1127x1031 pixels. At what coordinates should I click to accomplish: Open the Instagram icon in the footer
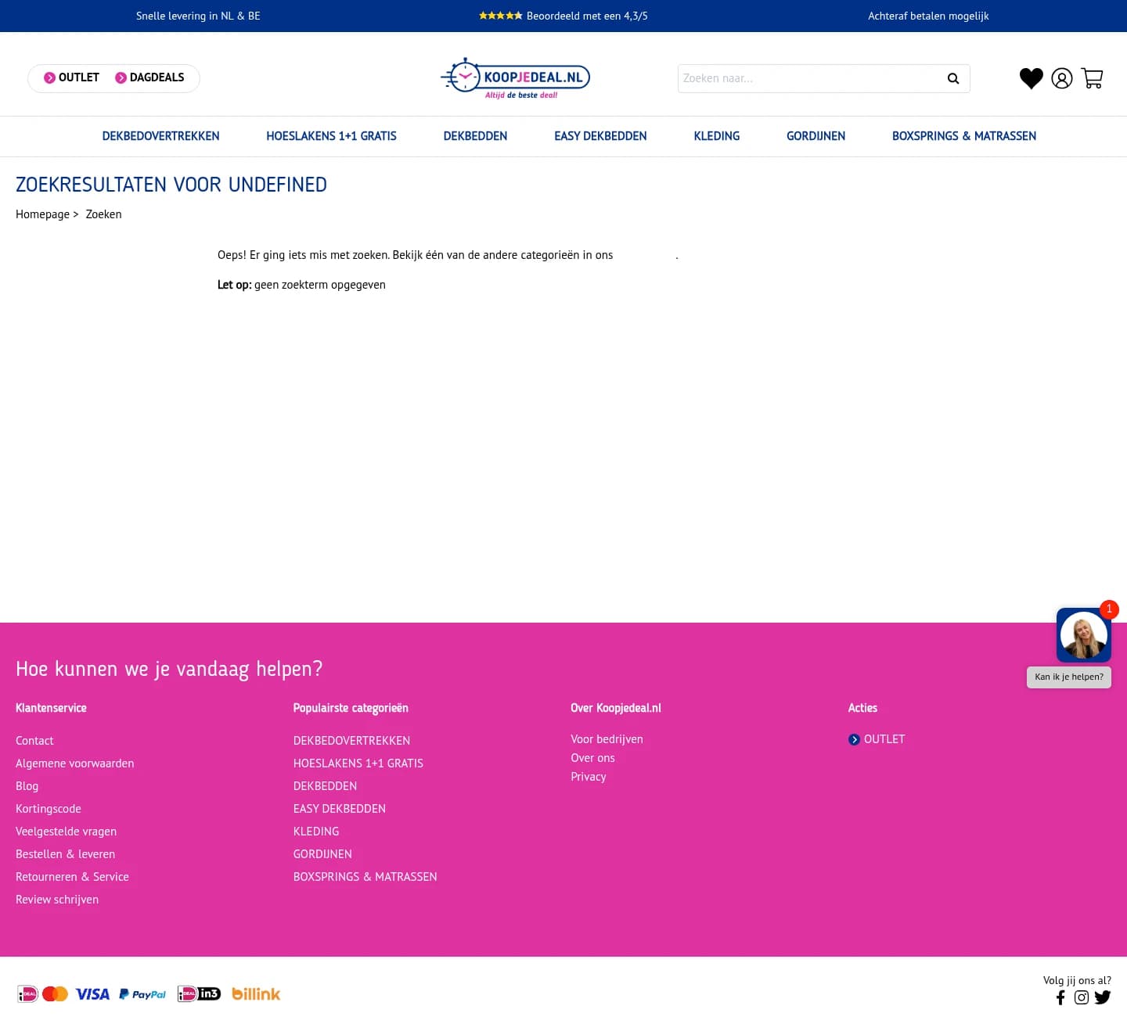click(1081, 997)
